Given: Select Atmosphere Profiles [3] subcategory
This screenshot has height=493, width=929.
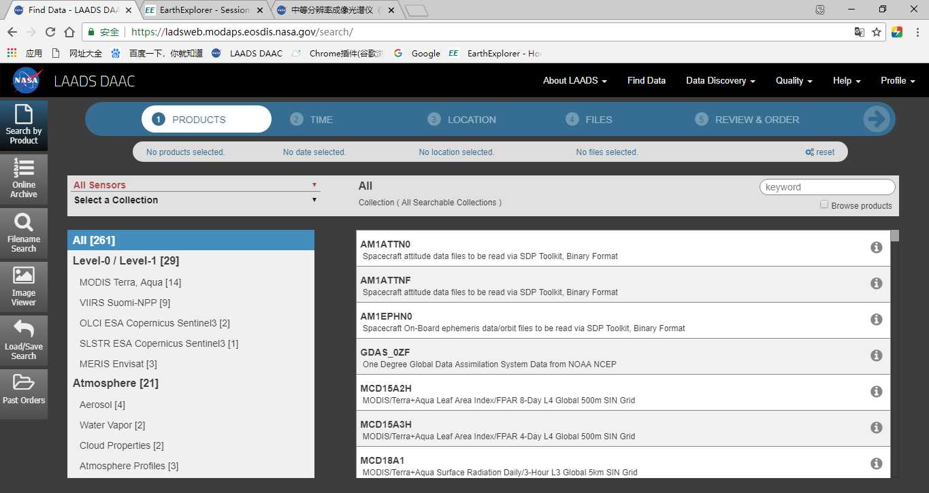Looking at the screenshot, I should click(129, 466).
